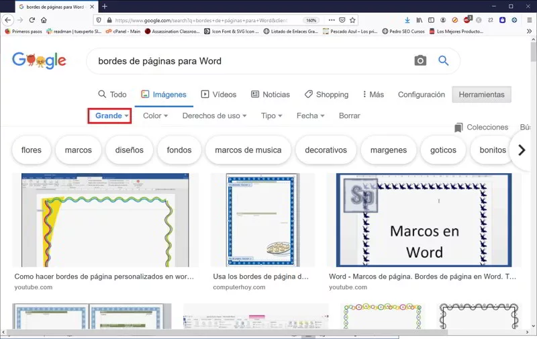The width and height of the screenshot is (537, 339).
Task: Click the tracking protection shield icon
Action: (x=99, y=20)
